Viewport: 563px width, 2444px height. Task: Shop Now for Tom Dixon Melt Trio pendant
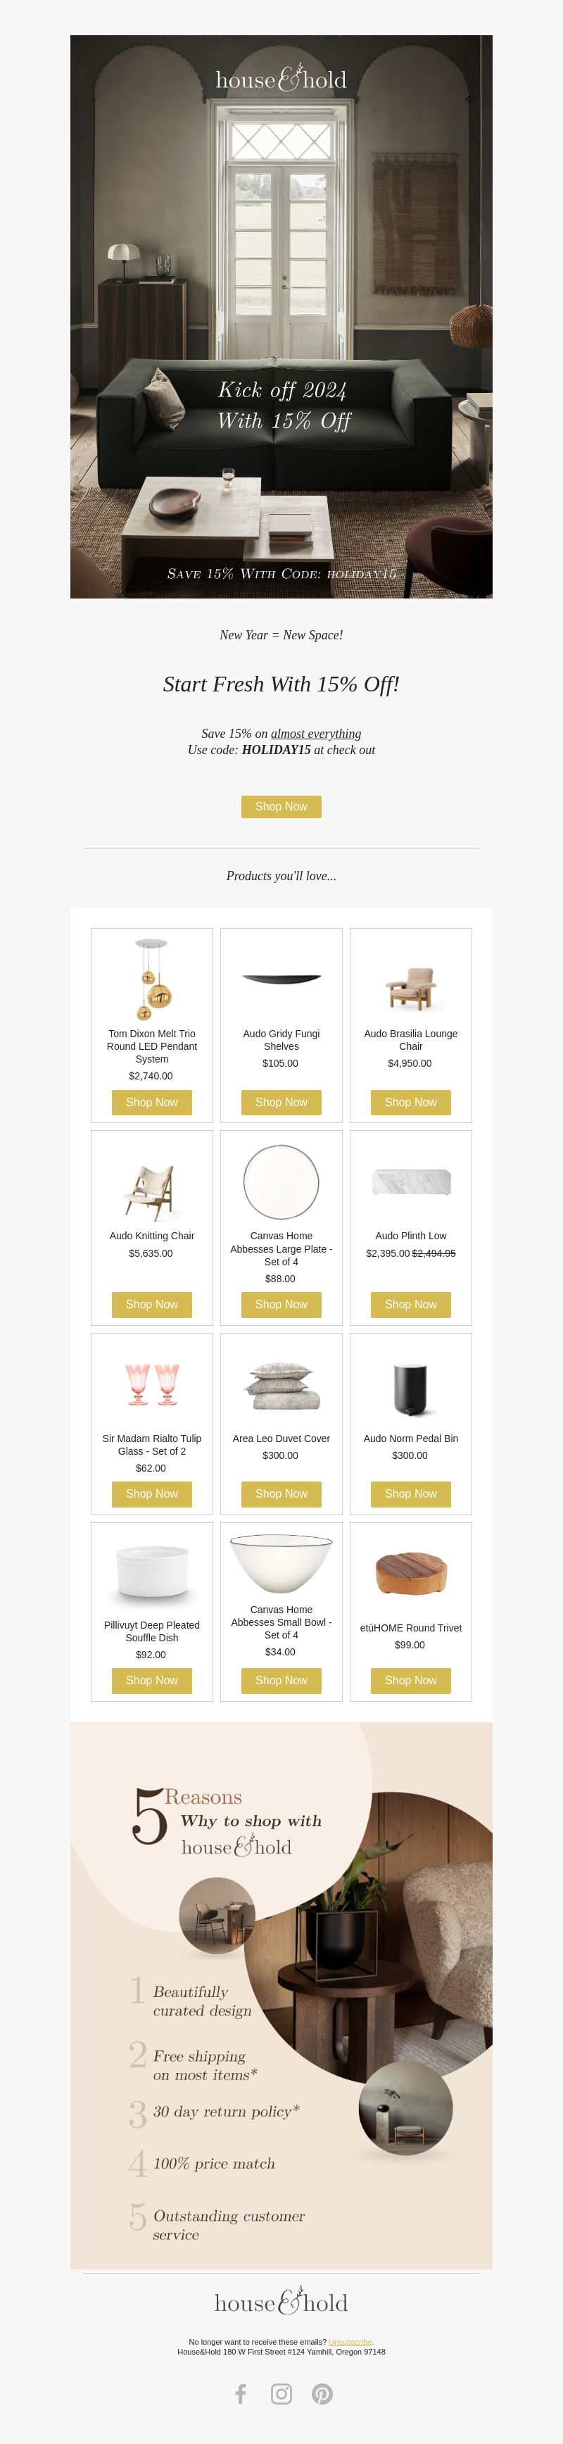151,1103
